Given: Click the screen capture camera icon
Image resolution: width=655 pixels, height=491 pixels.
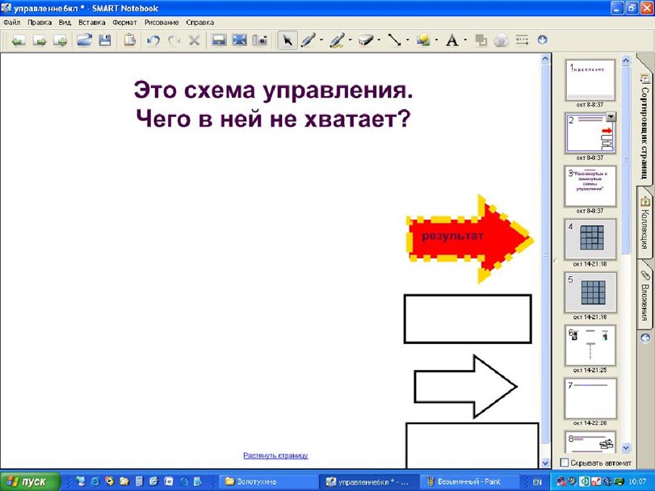Looking at the screenshot, I should [x=259, y=40].
